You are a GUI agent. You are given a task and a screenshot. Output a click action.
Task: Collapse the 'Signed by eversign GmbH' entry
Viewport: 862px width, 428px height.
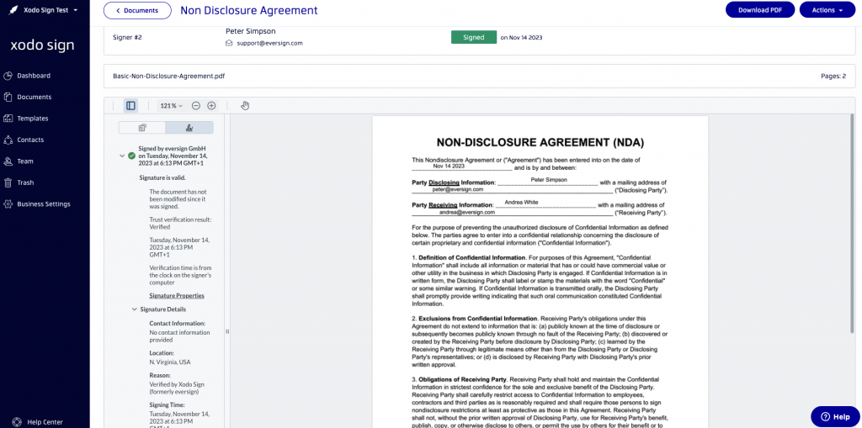point(121,156)
